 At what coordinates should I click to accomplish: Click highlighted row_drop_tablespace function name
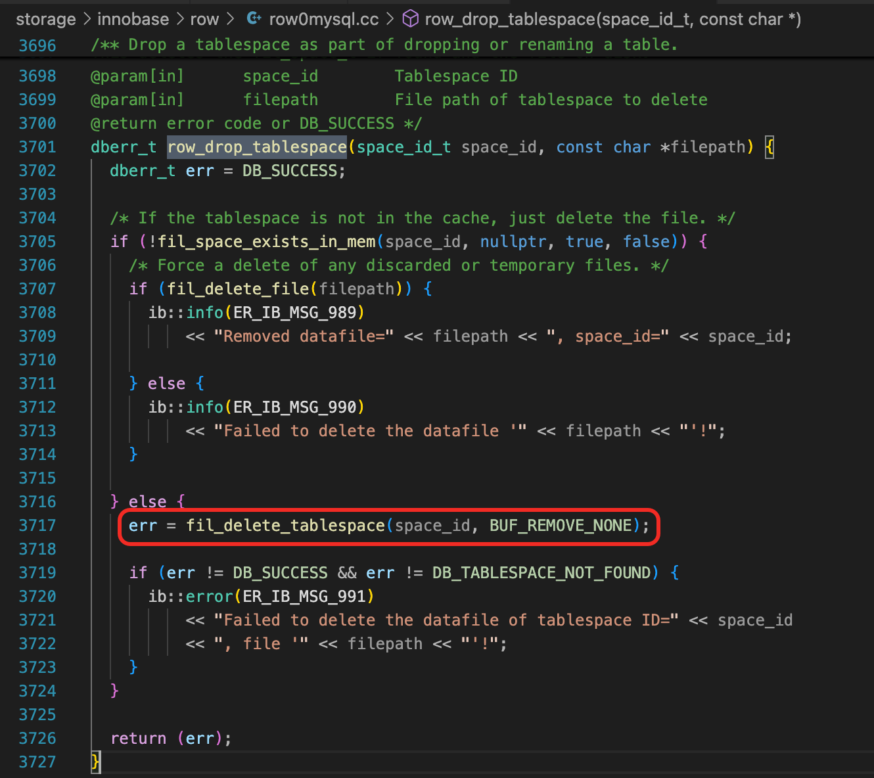coord(257,147)
